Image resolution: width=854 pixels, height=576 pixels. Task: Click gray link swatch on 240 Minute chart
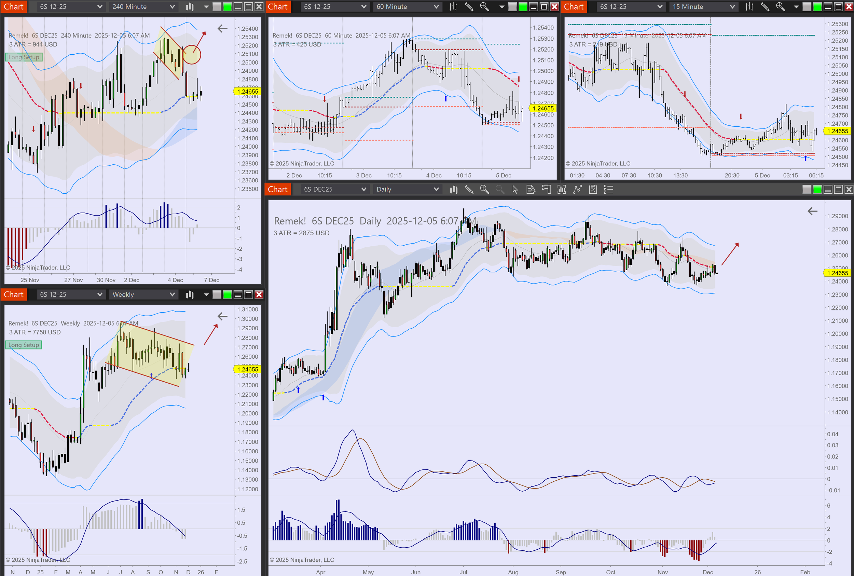pos(217,6)
